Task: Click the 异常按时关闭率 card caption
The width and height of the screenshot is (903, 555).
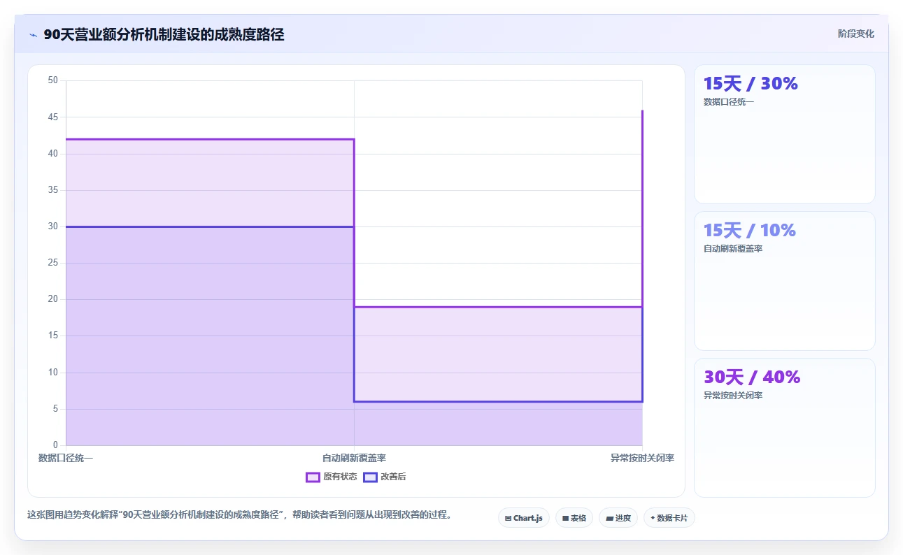Action: 733,396
